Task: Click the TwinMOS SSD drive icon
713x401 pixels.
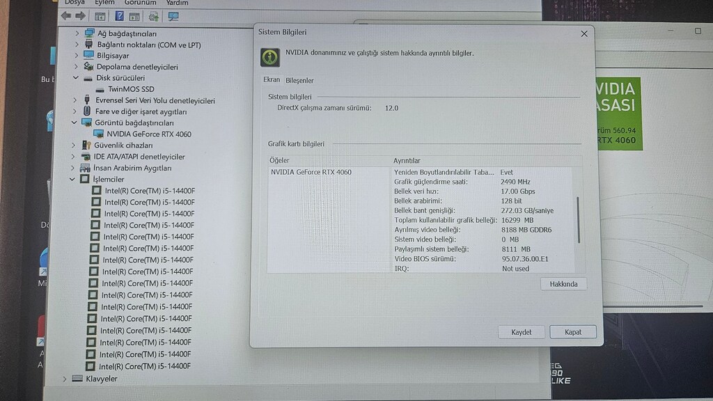Action: pyautogui.click(x=100, y=90)
